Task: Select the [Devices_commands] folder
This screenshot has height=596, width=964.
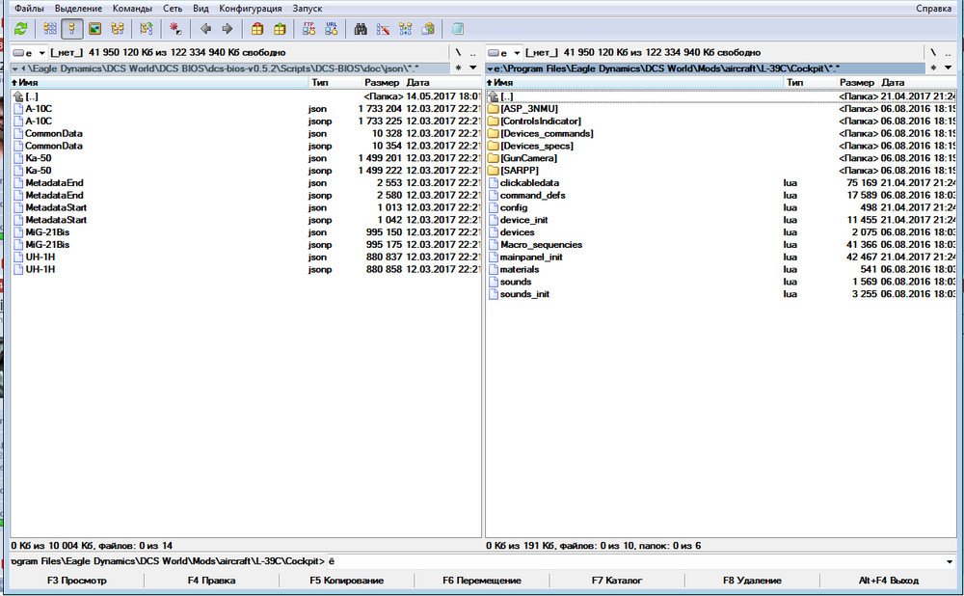Action: point(721,133)
